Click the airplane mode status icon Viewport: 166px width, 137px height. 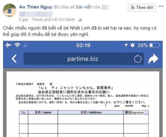8,45
